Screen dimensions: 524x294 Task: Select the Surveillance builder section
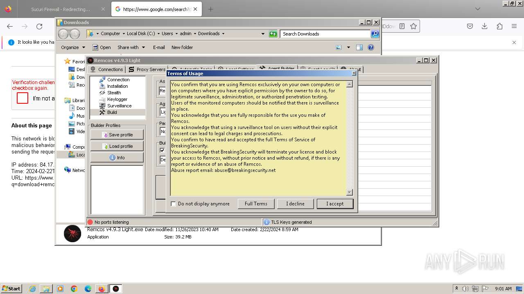coord(119,106)
